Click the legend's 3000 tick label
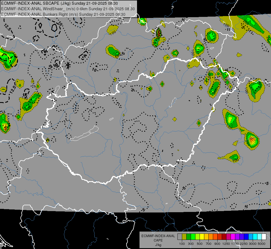Viewport: 271px width, 249px height. [x=253, y=244]
